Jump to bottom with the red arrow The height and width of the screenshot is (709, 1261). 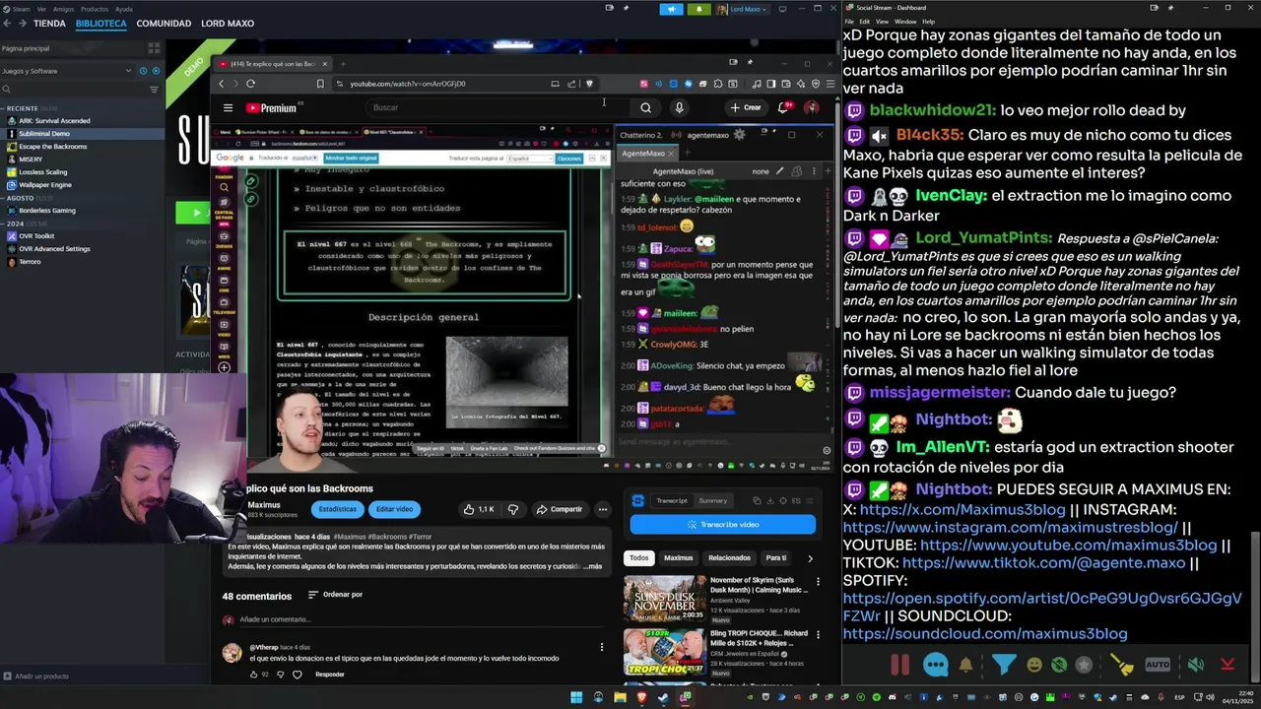(x=1228, y=665)
